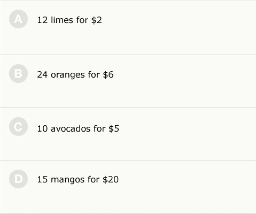Click the "$20" price in option D
This screenshot has height=214, width=256.
111,179
